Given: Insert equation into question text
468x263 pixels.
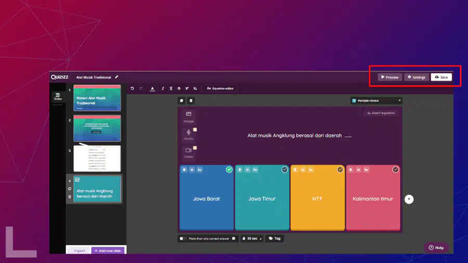Looking at the screenshot, I should [x=381, y=113].
